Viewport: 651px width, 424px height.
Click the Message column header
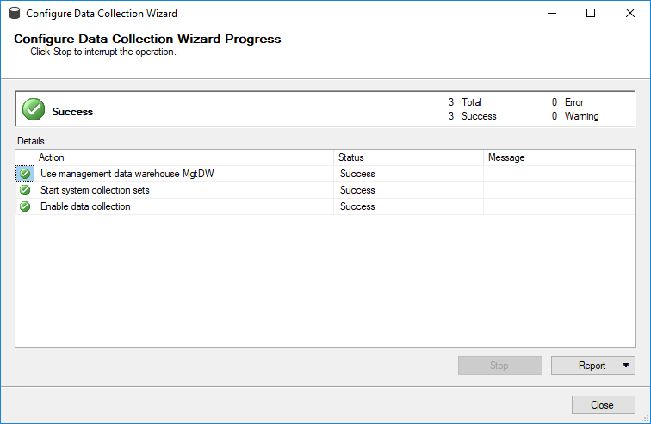(559, 157)
